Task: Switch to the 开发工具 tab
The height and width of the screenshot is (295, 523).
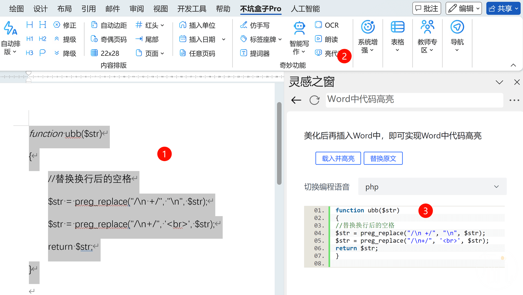Action: 192,9
